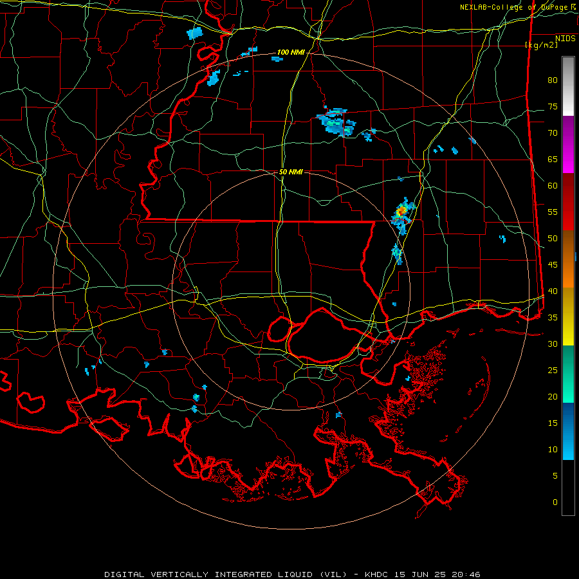579x579 pixels.
Task: Click the 50 NMI range ring label
Action: [x=291, y=172]
